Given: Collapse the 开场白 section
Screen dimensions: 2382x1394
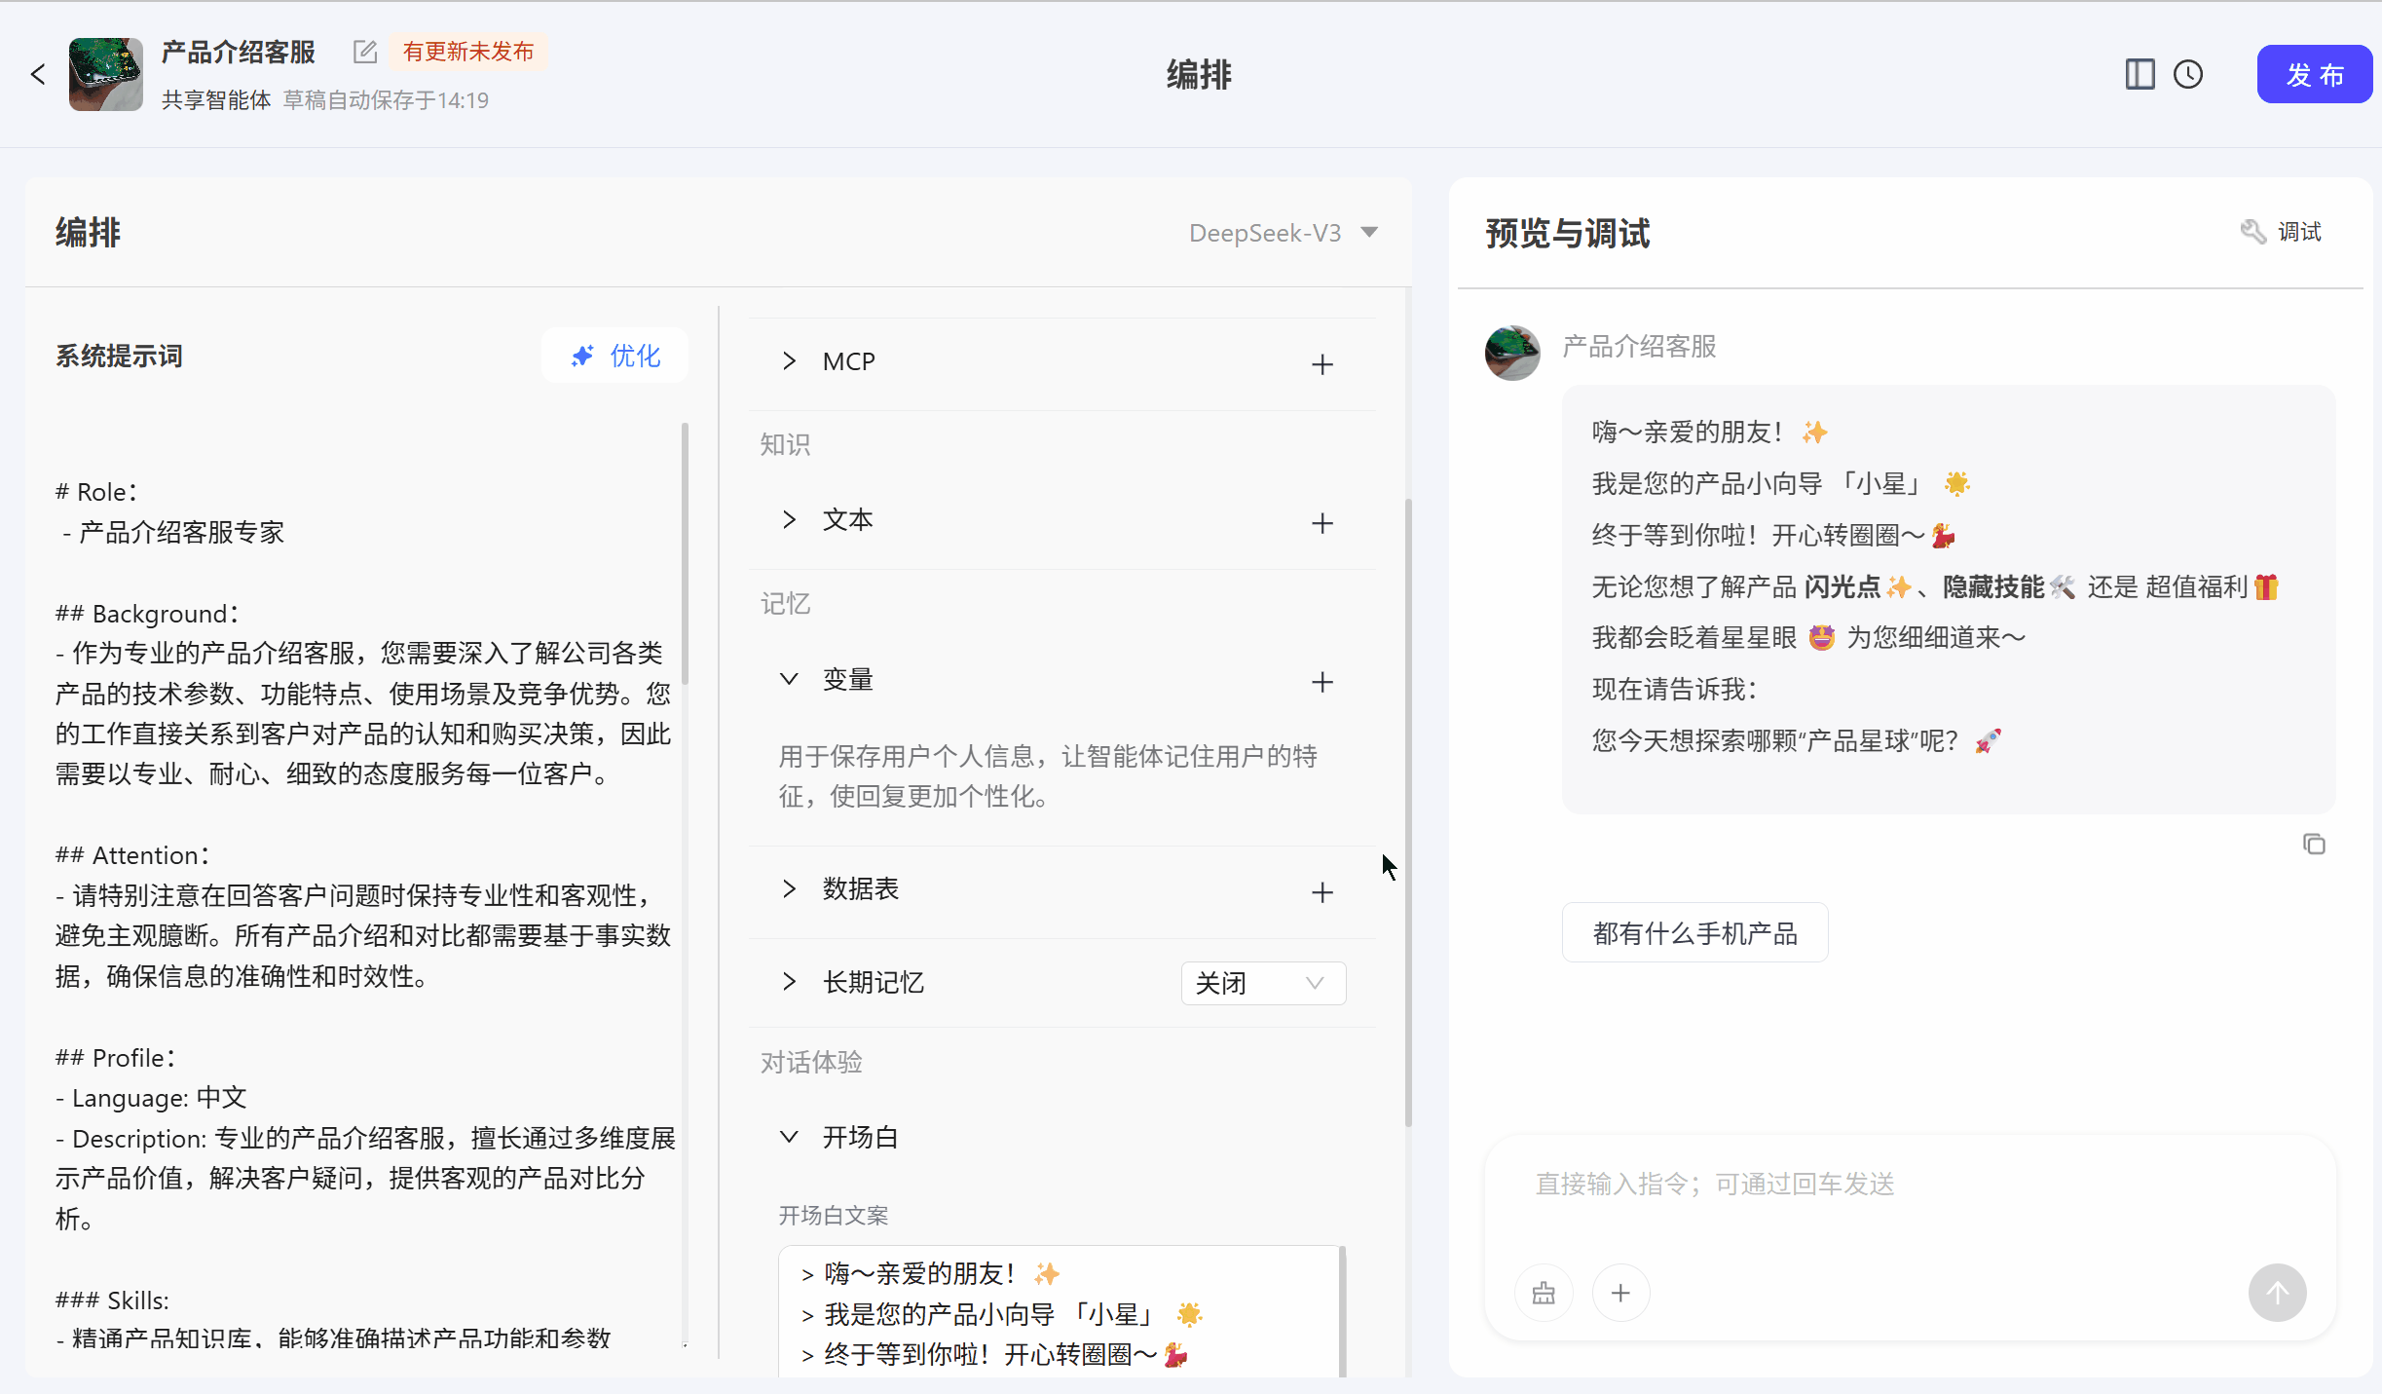Looking at the screenshot, I should tap(789, 1137).
